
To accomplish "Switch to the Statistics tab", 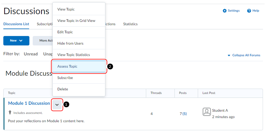I will 130,24.
